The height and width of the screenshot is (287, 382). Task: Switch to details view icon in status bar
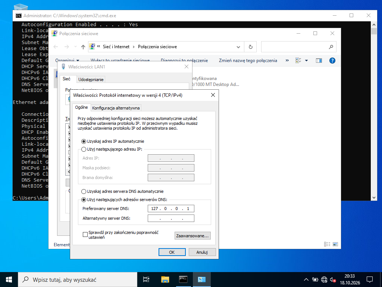(x=327, y=244)
